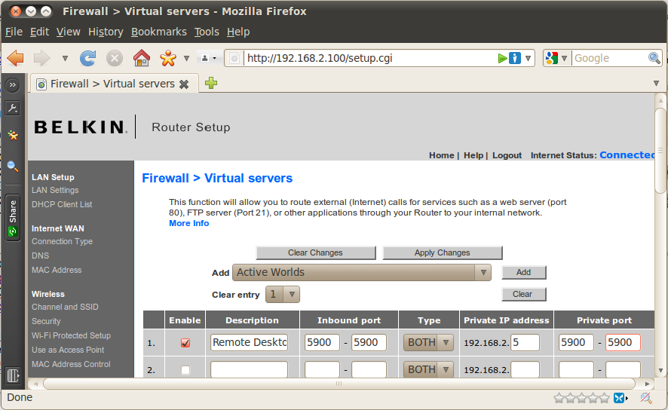The image size is (668, 410).
Task: Select the Firewall > Virtual servers tab
Action: pyautogui.click(x=114, y=84)
